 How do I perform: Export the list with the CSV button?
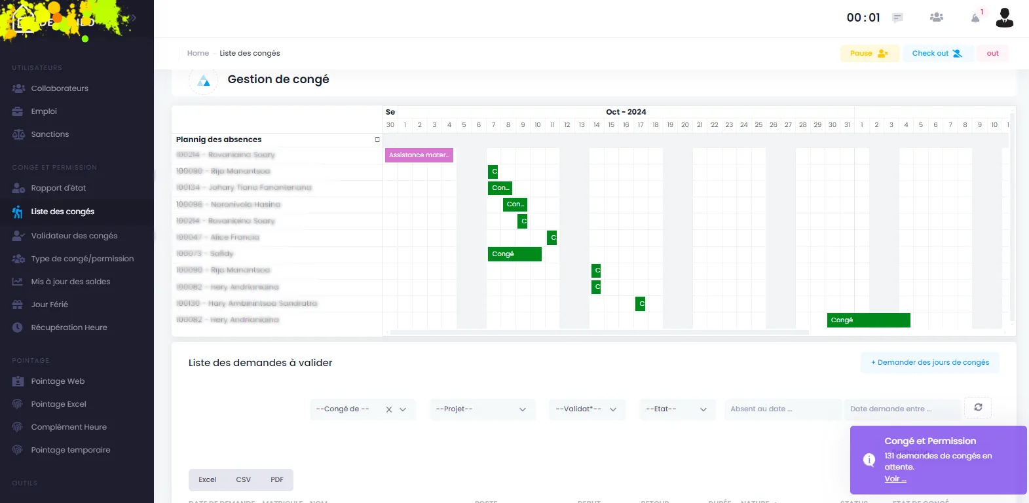(244, 479)
